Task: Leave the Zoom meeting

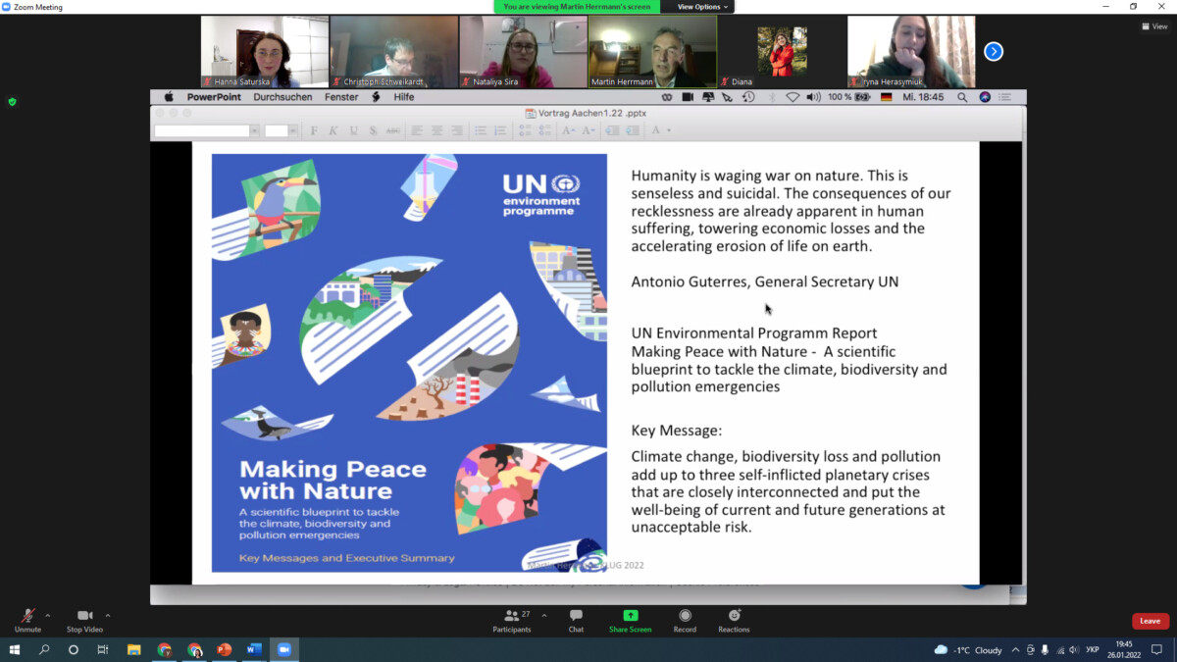Action: [x=1150, y=621]
